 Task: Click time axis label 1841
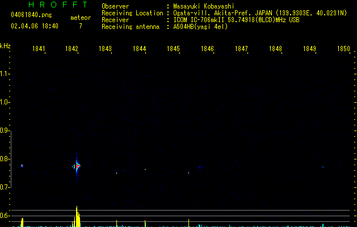(39, 49)
